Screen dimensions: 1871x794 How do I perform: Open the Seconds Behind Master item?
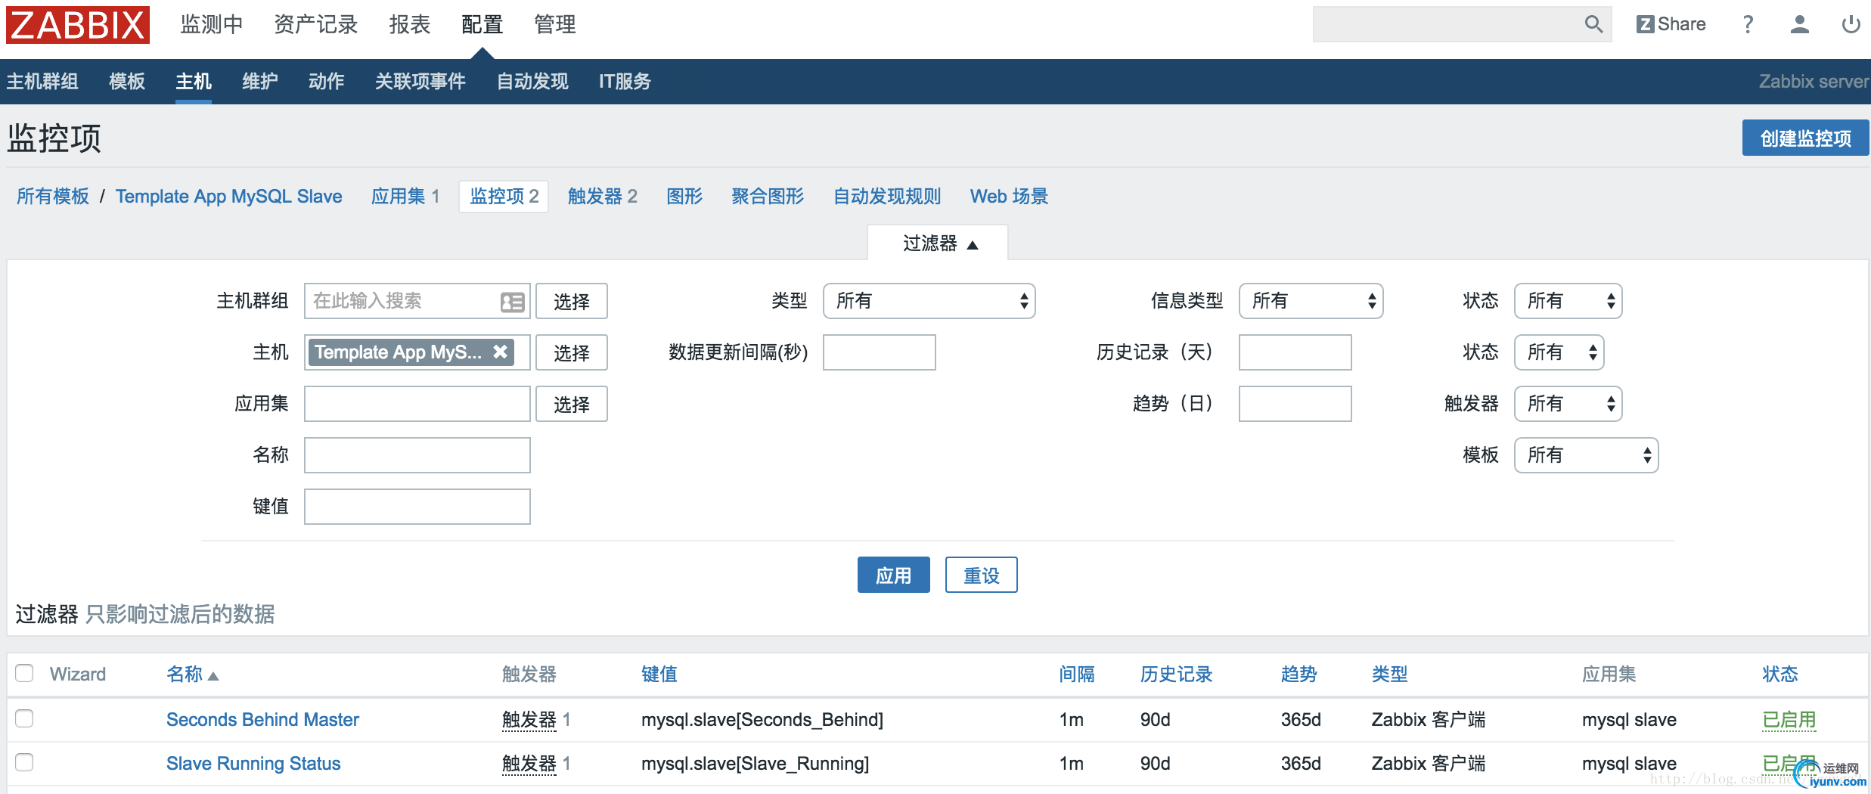(262, 720)
